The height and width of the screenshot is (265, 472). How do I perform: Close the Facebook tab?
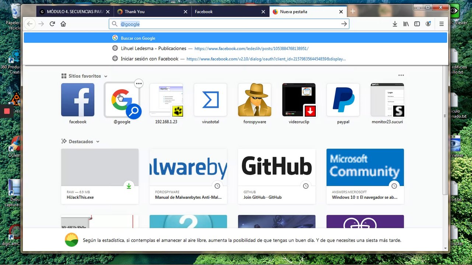[263, 12]
